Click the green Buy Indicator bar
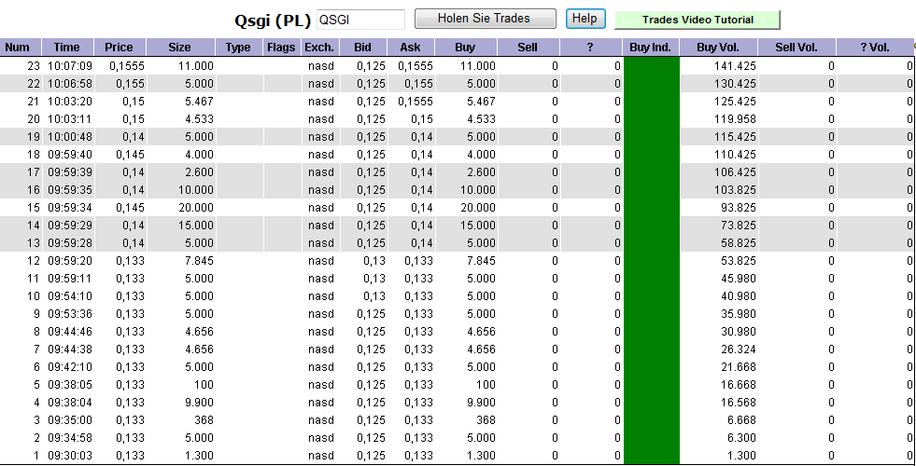Image resolution: width=916 pixels, height=466 pixels. tap(651, 261)
